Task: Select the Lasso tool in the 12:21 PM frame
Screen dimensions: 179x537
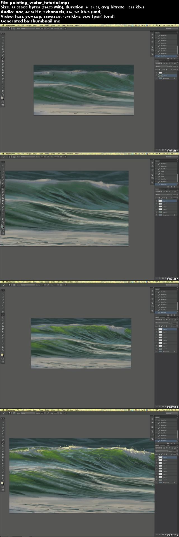Action: pos(3,171)
